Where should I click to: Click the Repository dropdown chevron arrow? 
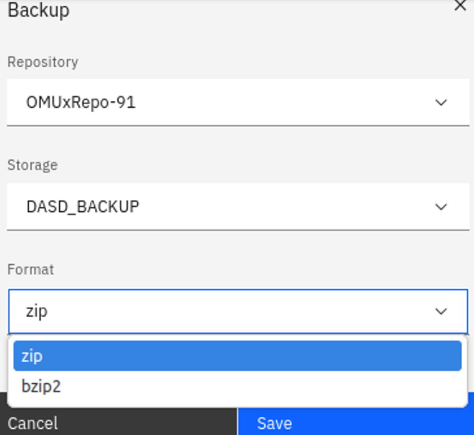tap(441, 102)
